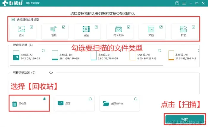The image size is (208, 127).
Task: Uncheck the 图片 file type checkbox
Action: point(31,27)
